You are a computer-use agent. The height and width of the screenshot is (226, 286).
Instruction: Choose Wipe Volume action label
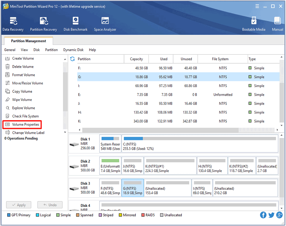pyautogui.click(x=22, y=100)
